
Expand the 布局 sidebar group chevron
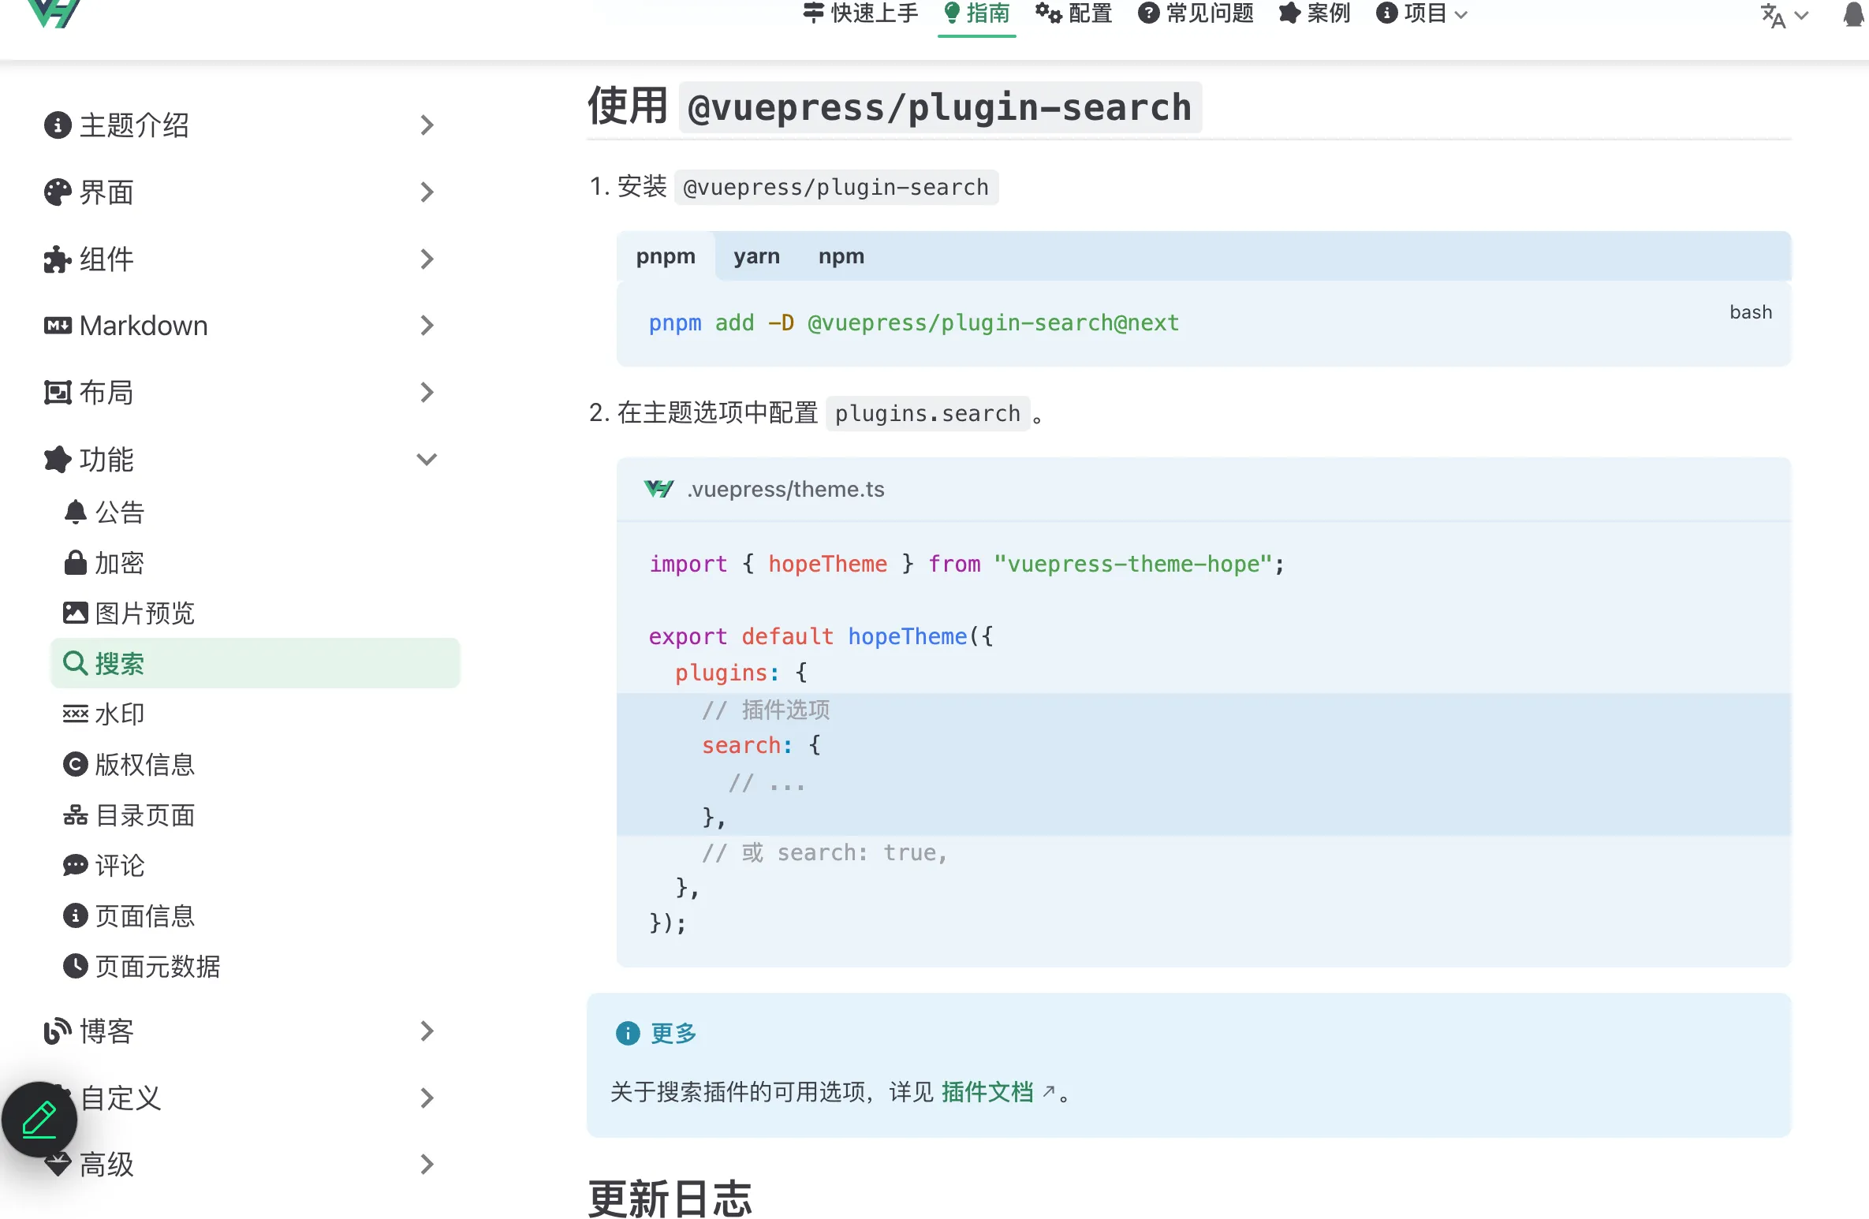[427, 392]
